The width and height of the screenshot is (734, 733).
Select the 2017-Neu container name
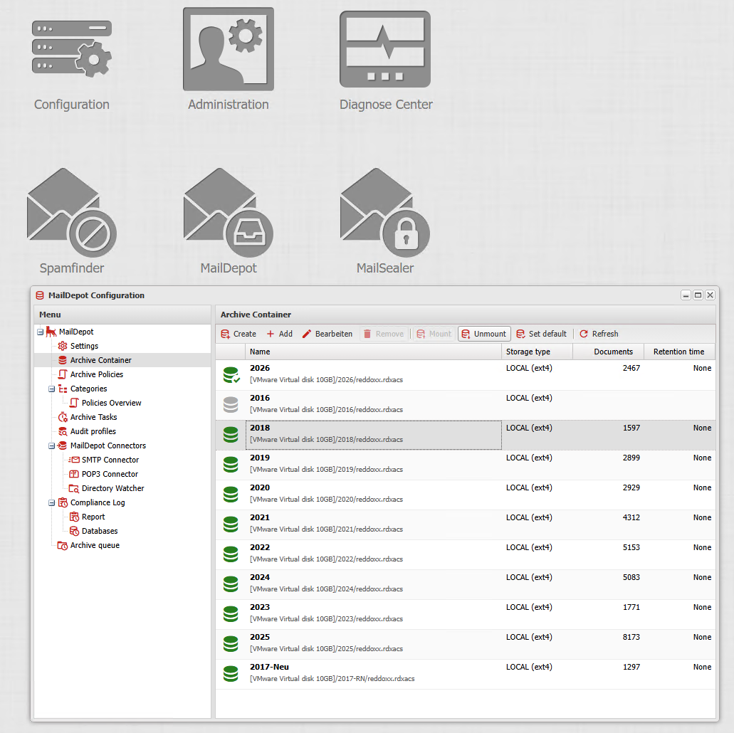tap(269, 667)
